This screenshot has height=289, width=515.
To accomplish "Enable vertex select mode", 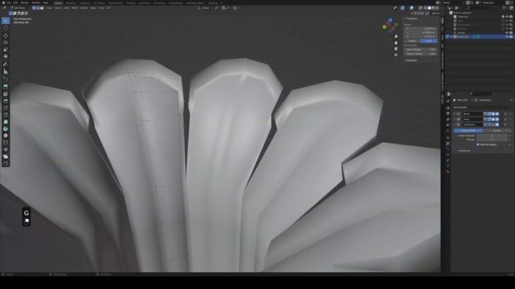I will pos(34,8).
